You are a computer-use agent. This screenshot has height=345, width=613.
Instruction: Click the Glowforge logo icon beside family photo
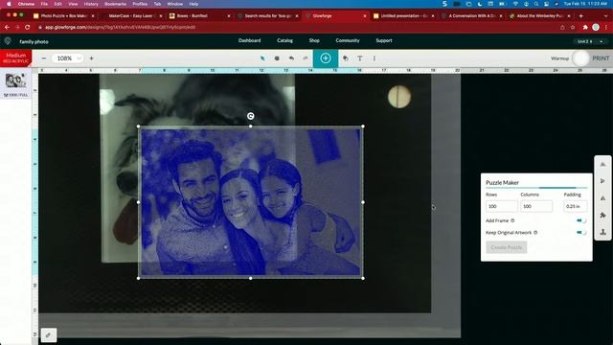tap(8, 41)
